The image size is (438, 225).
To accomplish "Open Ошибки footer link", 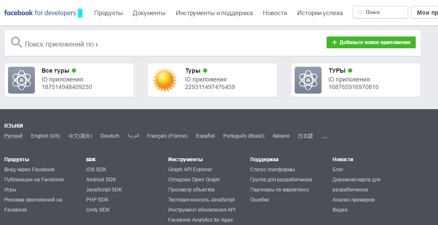I will 259,200.
